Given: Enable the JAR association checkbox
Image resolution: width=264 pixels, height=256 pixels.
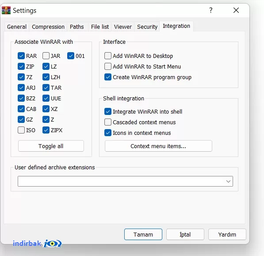Looking at the screenshot, I should click(46, 56).
